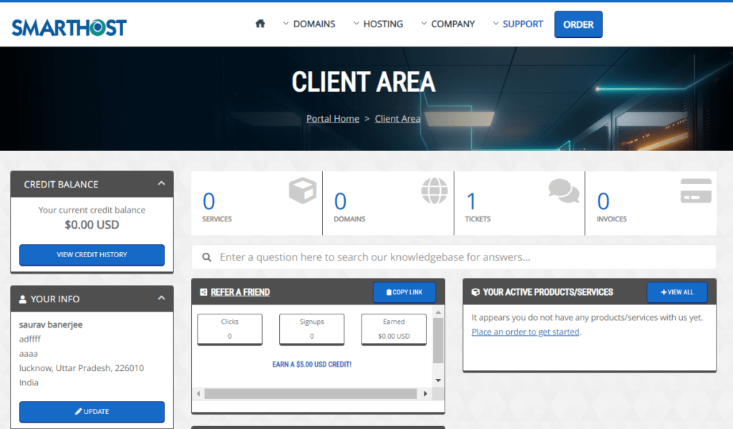Open the Company menu
The height and width of the screenshot is (429, 733).
click(447, 24)
